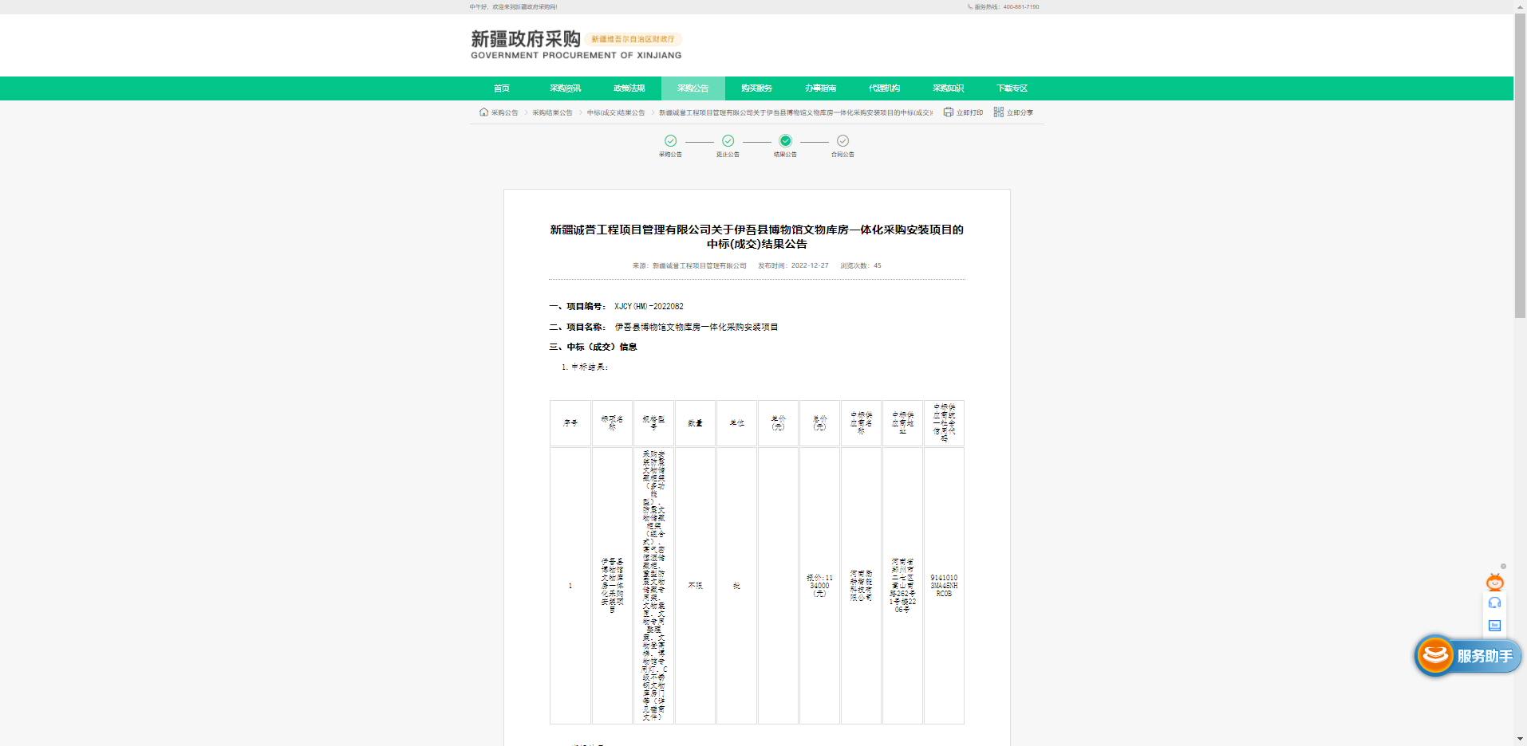Viewport: 1527px width, 746px height.
Task: Open the 代理机构 nav tab
Action: (x=884, y=88)
